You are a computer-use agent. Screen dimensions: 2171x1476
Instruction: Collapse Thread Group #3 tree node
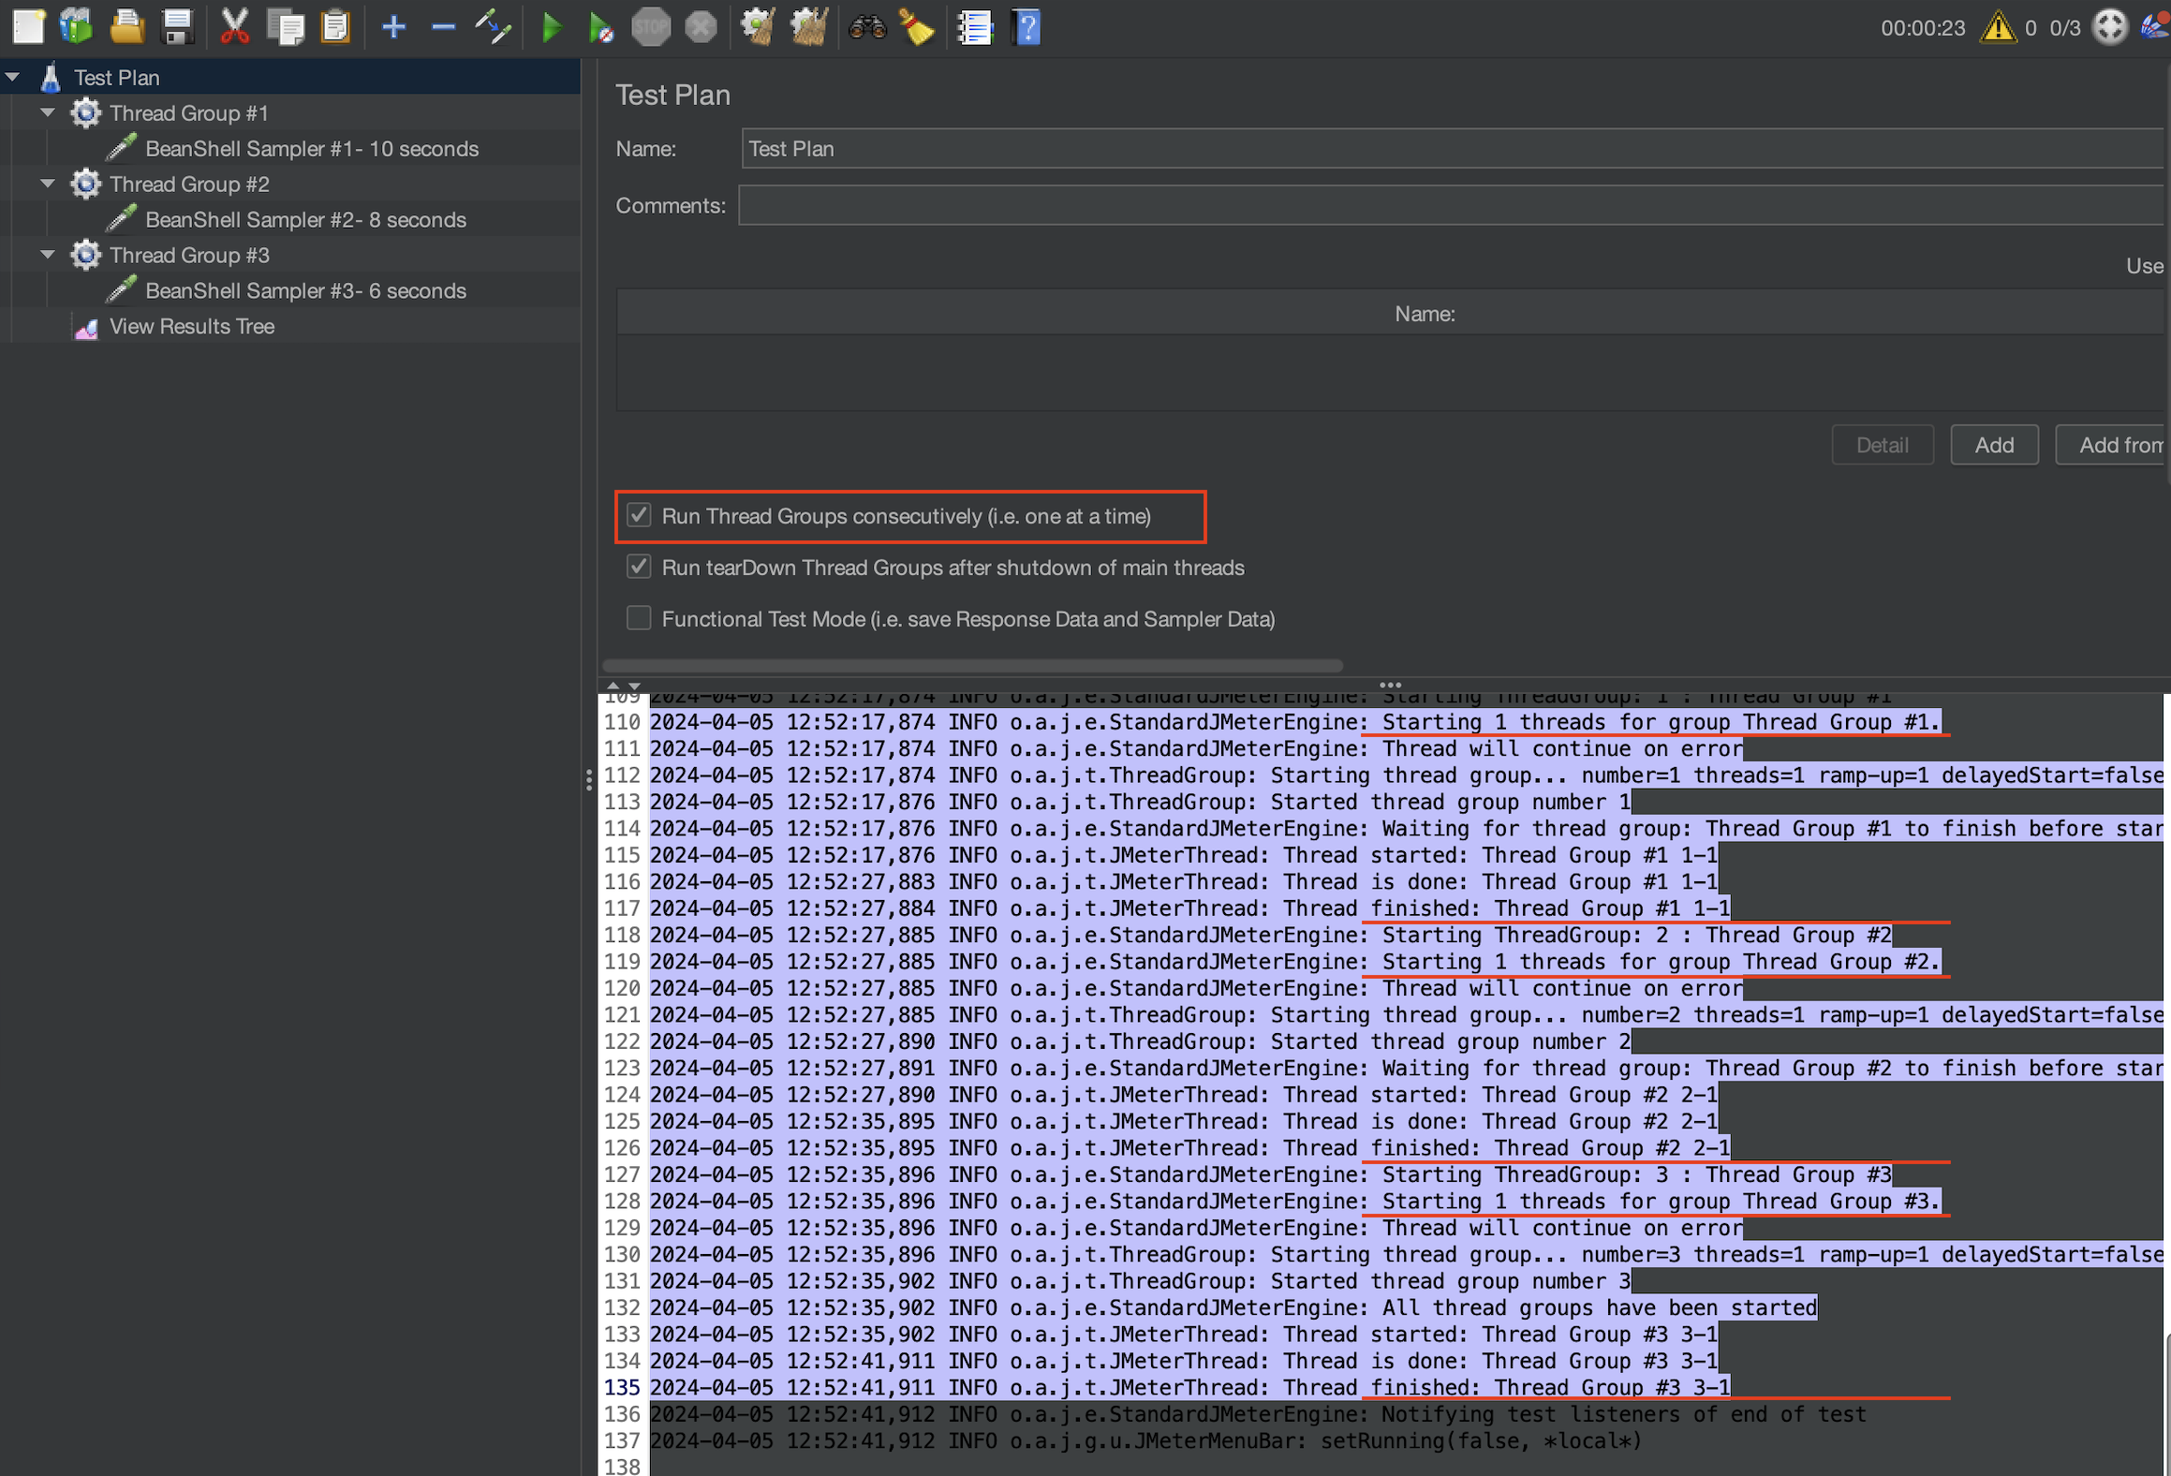click(48, 255)
